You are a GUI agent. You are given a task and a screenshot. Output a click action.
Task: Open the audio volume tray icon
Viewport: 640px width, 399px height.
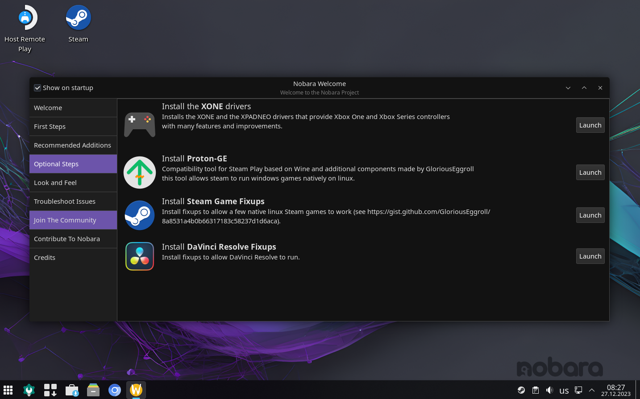pyautogui.click(x=550, y=390)
